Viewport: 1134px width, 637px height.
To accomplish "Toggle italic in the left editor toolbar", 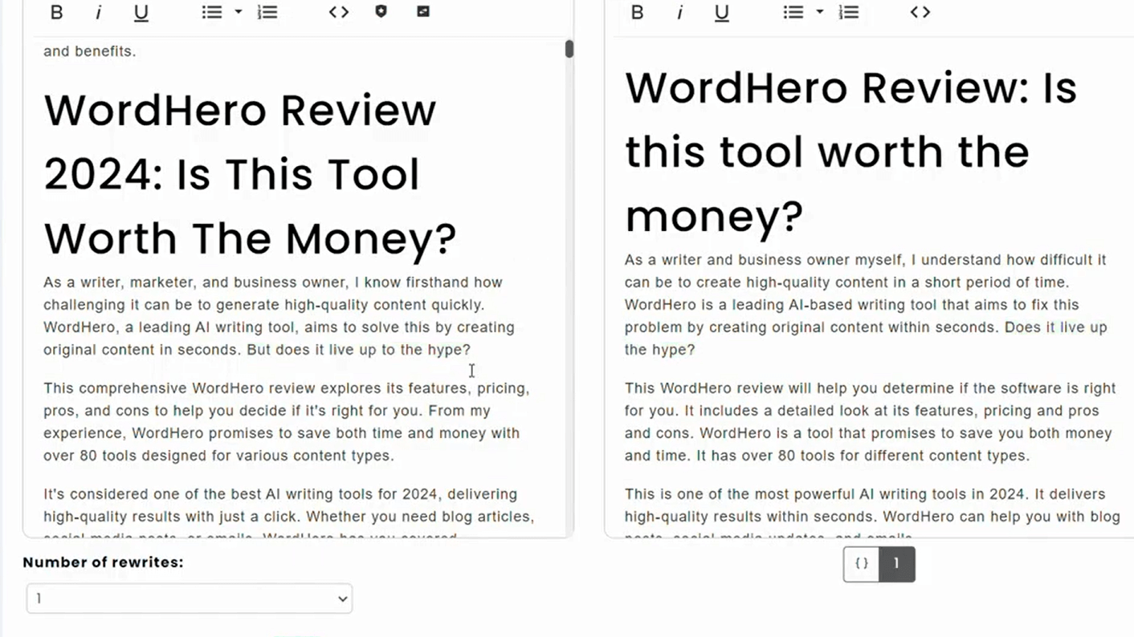I will tap(98, 12).
